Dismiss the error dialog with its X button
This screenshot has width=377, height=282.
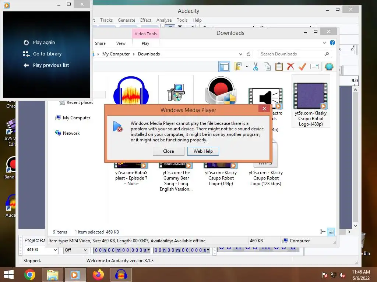click(x=264, y=108)
